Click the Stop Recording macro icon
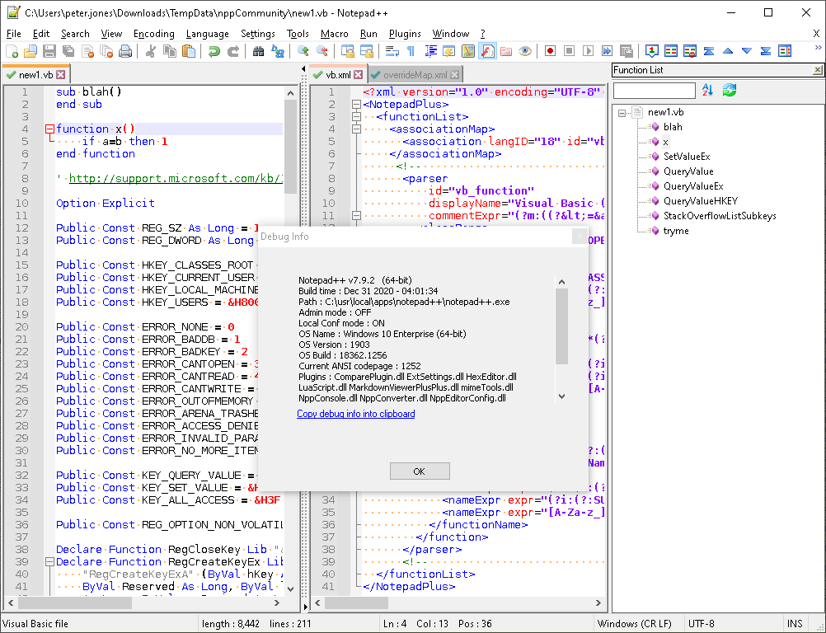Image resolution: width=826 pixels, height=633 pixels. [x=569, y=51]
